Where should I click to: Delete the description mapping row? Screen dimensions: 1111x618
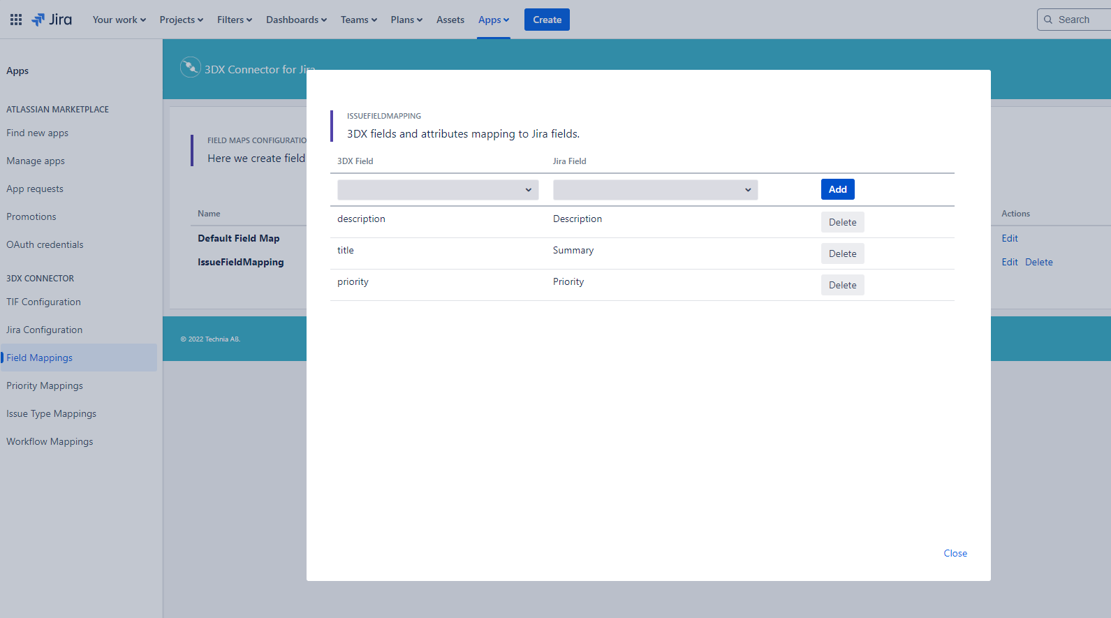coord(842,222)
